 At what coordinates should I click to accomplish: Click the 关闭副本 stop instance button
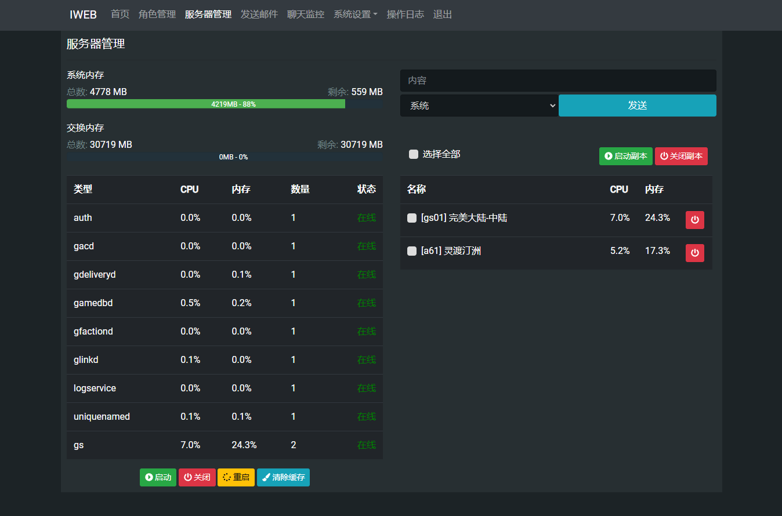point(681,156)
